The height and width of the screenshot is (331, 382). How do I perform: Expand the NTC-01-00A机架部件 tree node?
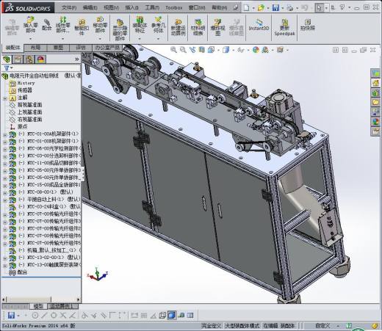coord(5,134)
